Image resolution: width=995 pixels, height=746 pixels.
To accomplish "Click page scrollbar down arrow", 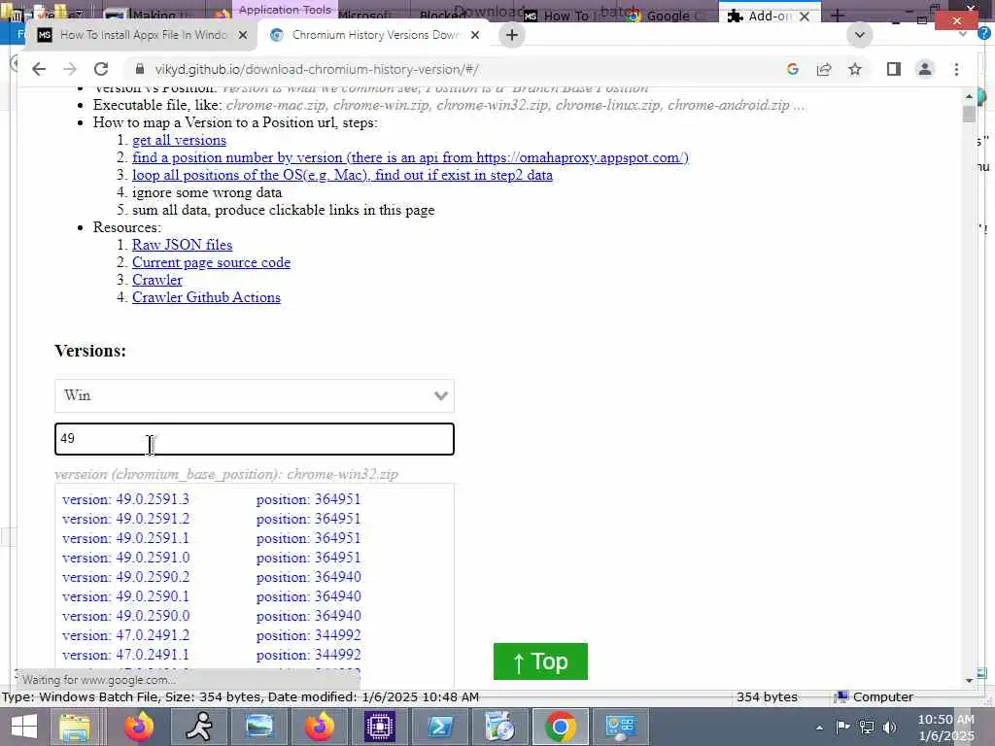I will pyautogui.click(x=969, y=681).
